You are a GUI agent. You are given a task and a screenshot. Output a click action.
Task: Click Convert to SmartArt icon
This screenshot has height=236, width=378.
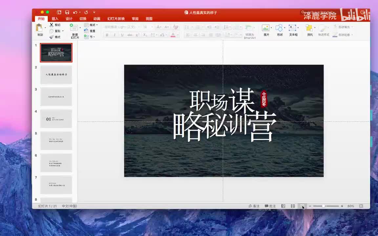(x=248, y=28)
